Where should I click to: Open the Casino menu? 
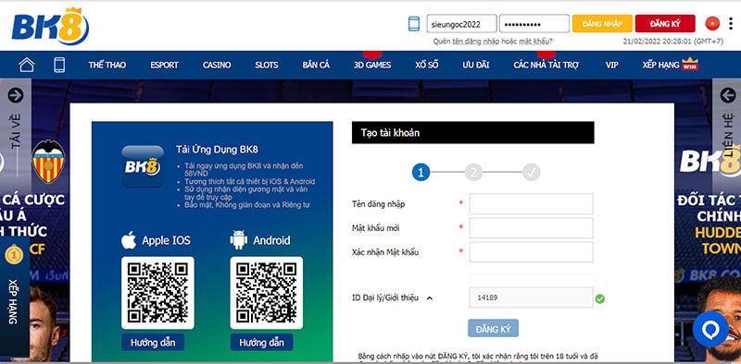(x=217, y=65)
